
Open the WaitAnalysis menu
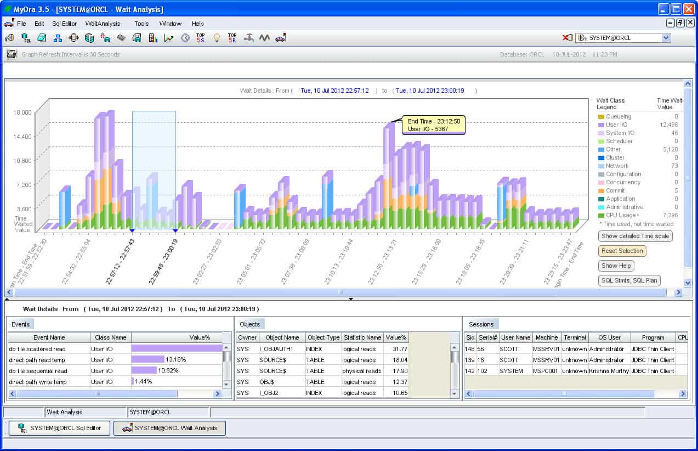(x=103, y=24)
